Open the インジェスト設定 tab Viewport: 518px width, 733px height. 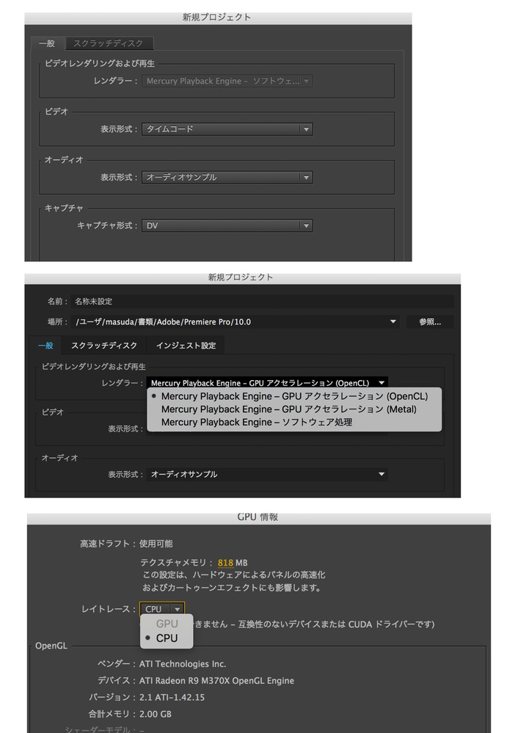point(186,346)
